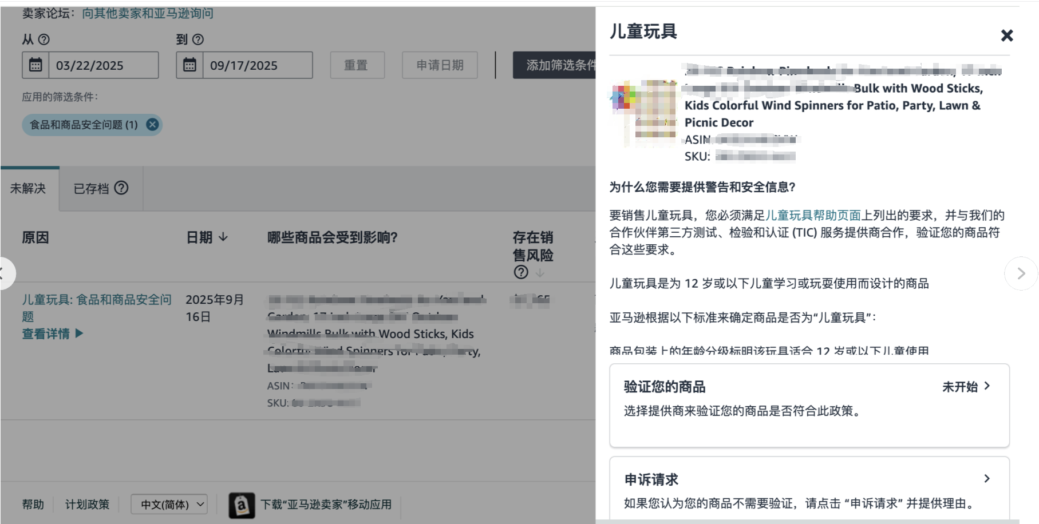This screenshot has height=524, width=1039.
Task: Open the 儿童玩具帮助页面 link
Action: click(813, 216)
